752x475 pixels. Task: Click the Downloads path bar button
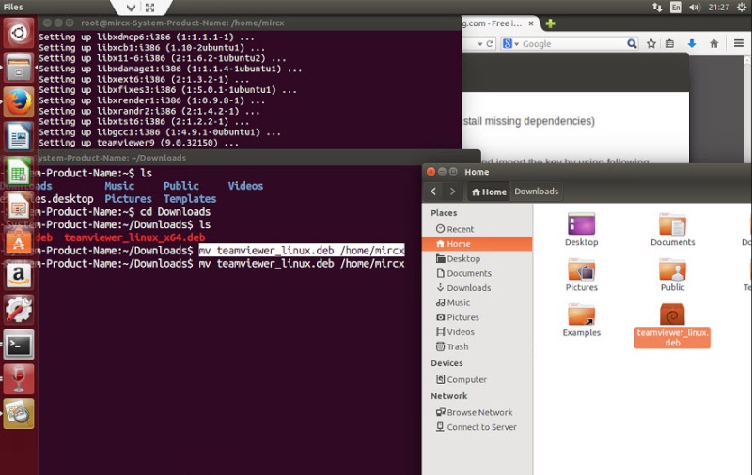[x=536, y=192]
